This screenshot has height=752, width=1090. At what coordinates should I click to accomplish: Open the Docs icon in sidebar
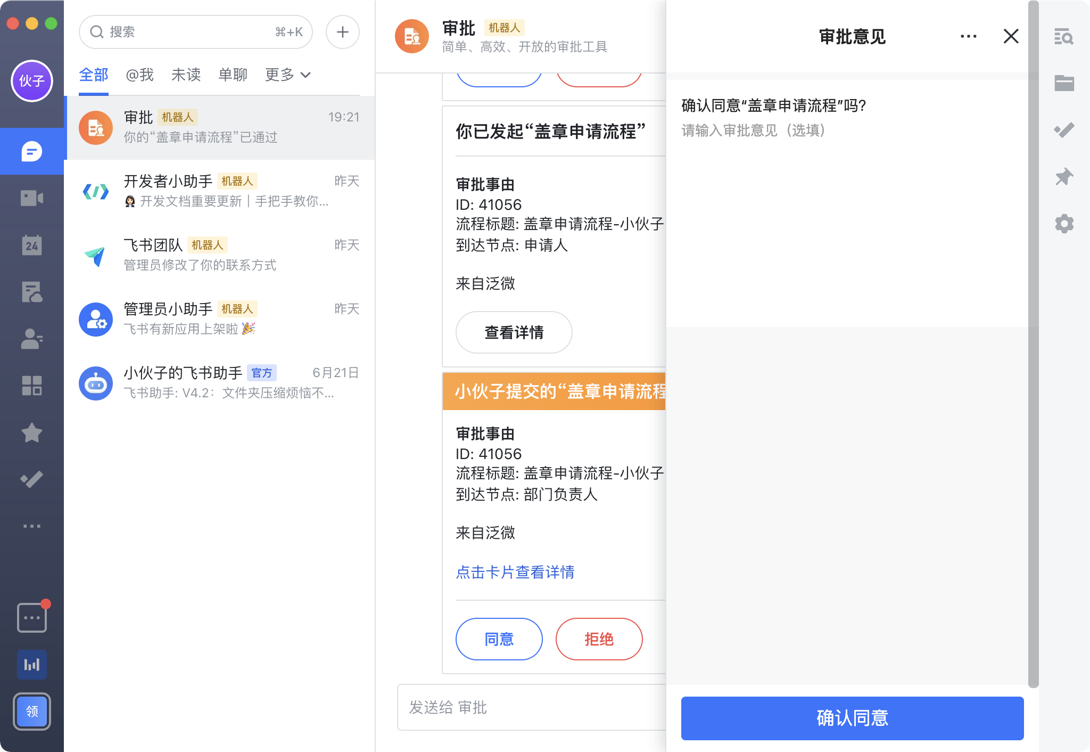32,292
